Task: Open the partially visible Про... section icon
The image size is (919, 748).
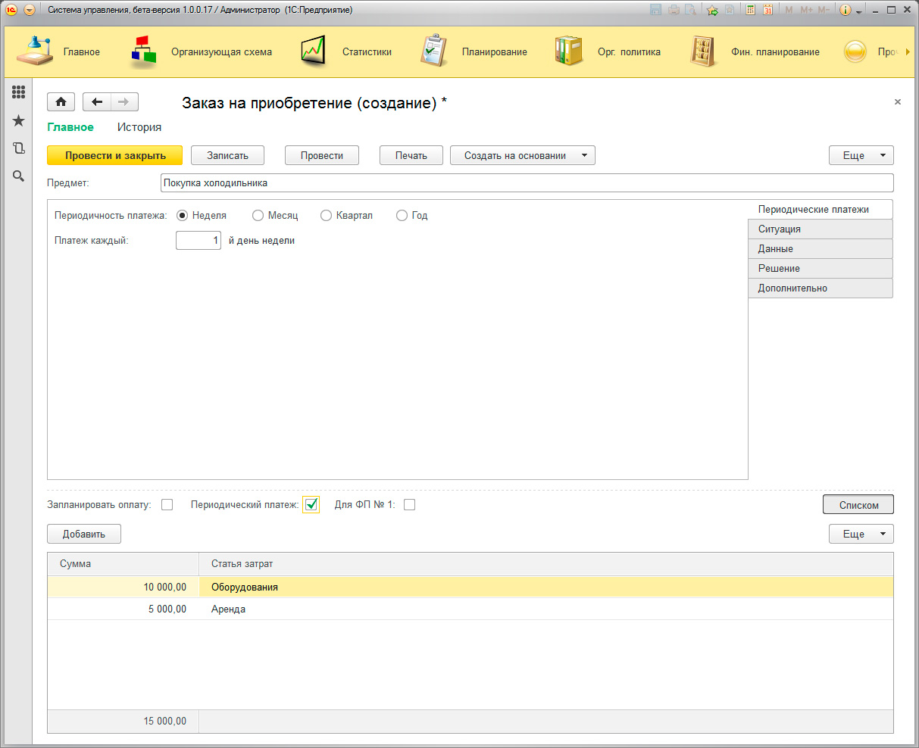Action: tap(855, 51)
